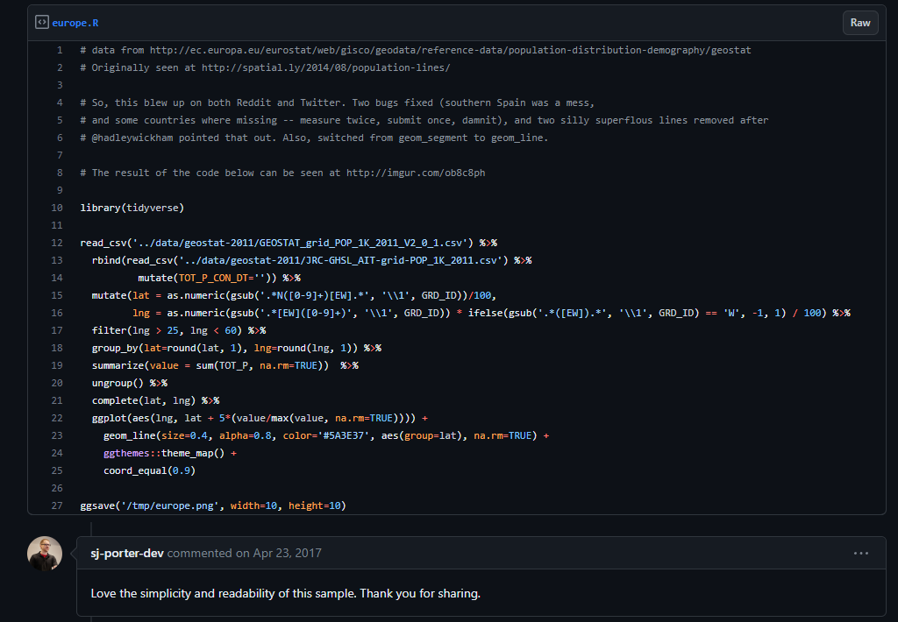The height and width of the screenshot is (622, 898).
Task: Click the comment text about simplicity and readability
Action: [x=285, y=594]
